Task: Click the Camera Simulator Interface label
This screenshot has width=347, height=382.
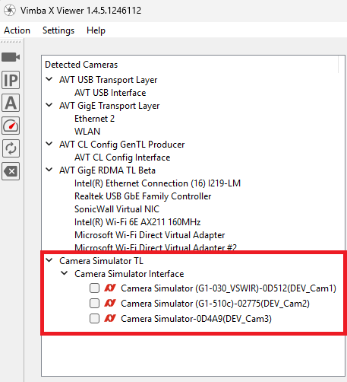Action: click(x=129, y=274)
